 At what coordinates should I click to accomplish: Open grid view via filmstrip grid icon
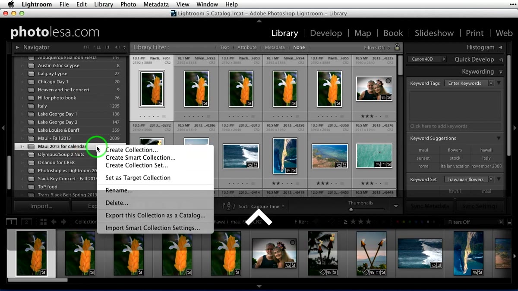pos(43,222)
